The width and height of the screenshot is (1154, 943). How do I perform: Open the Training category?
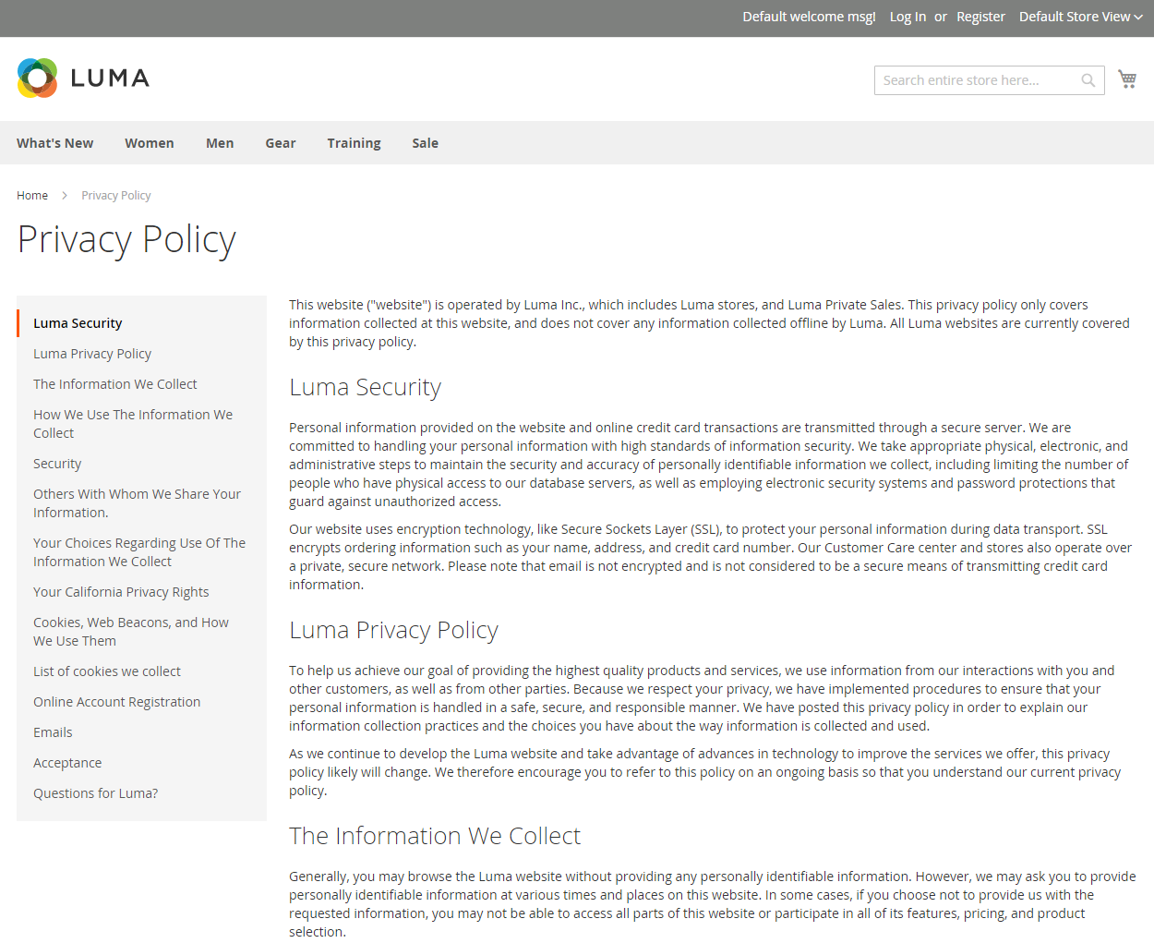pyautogui.click(x=354, y=143)
